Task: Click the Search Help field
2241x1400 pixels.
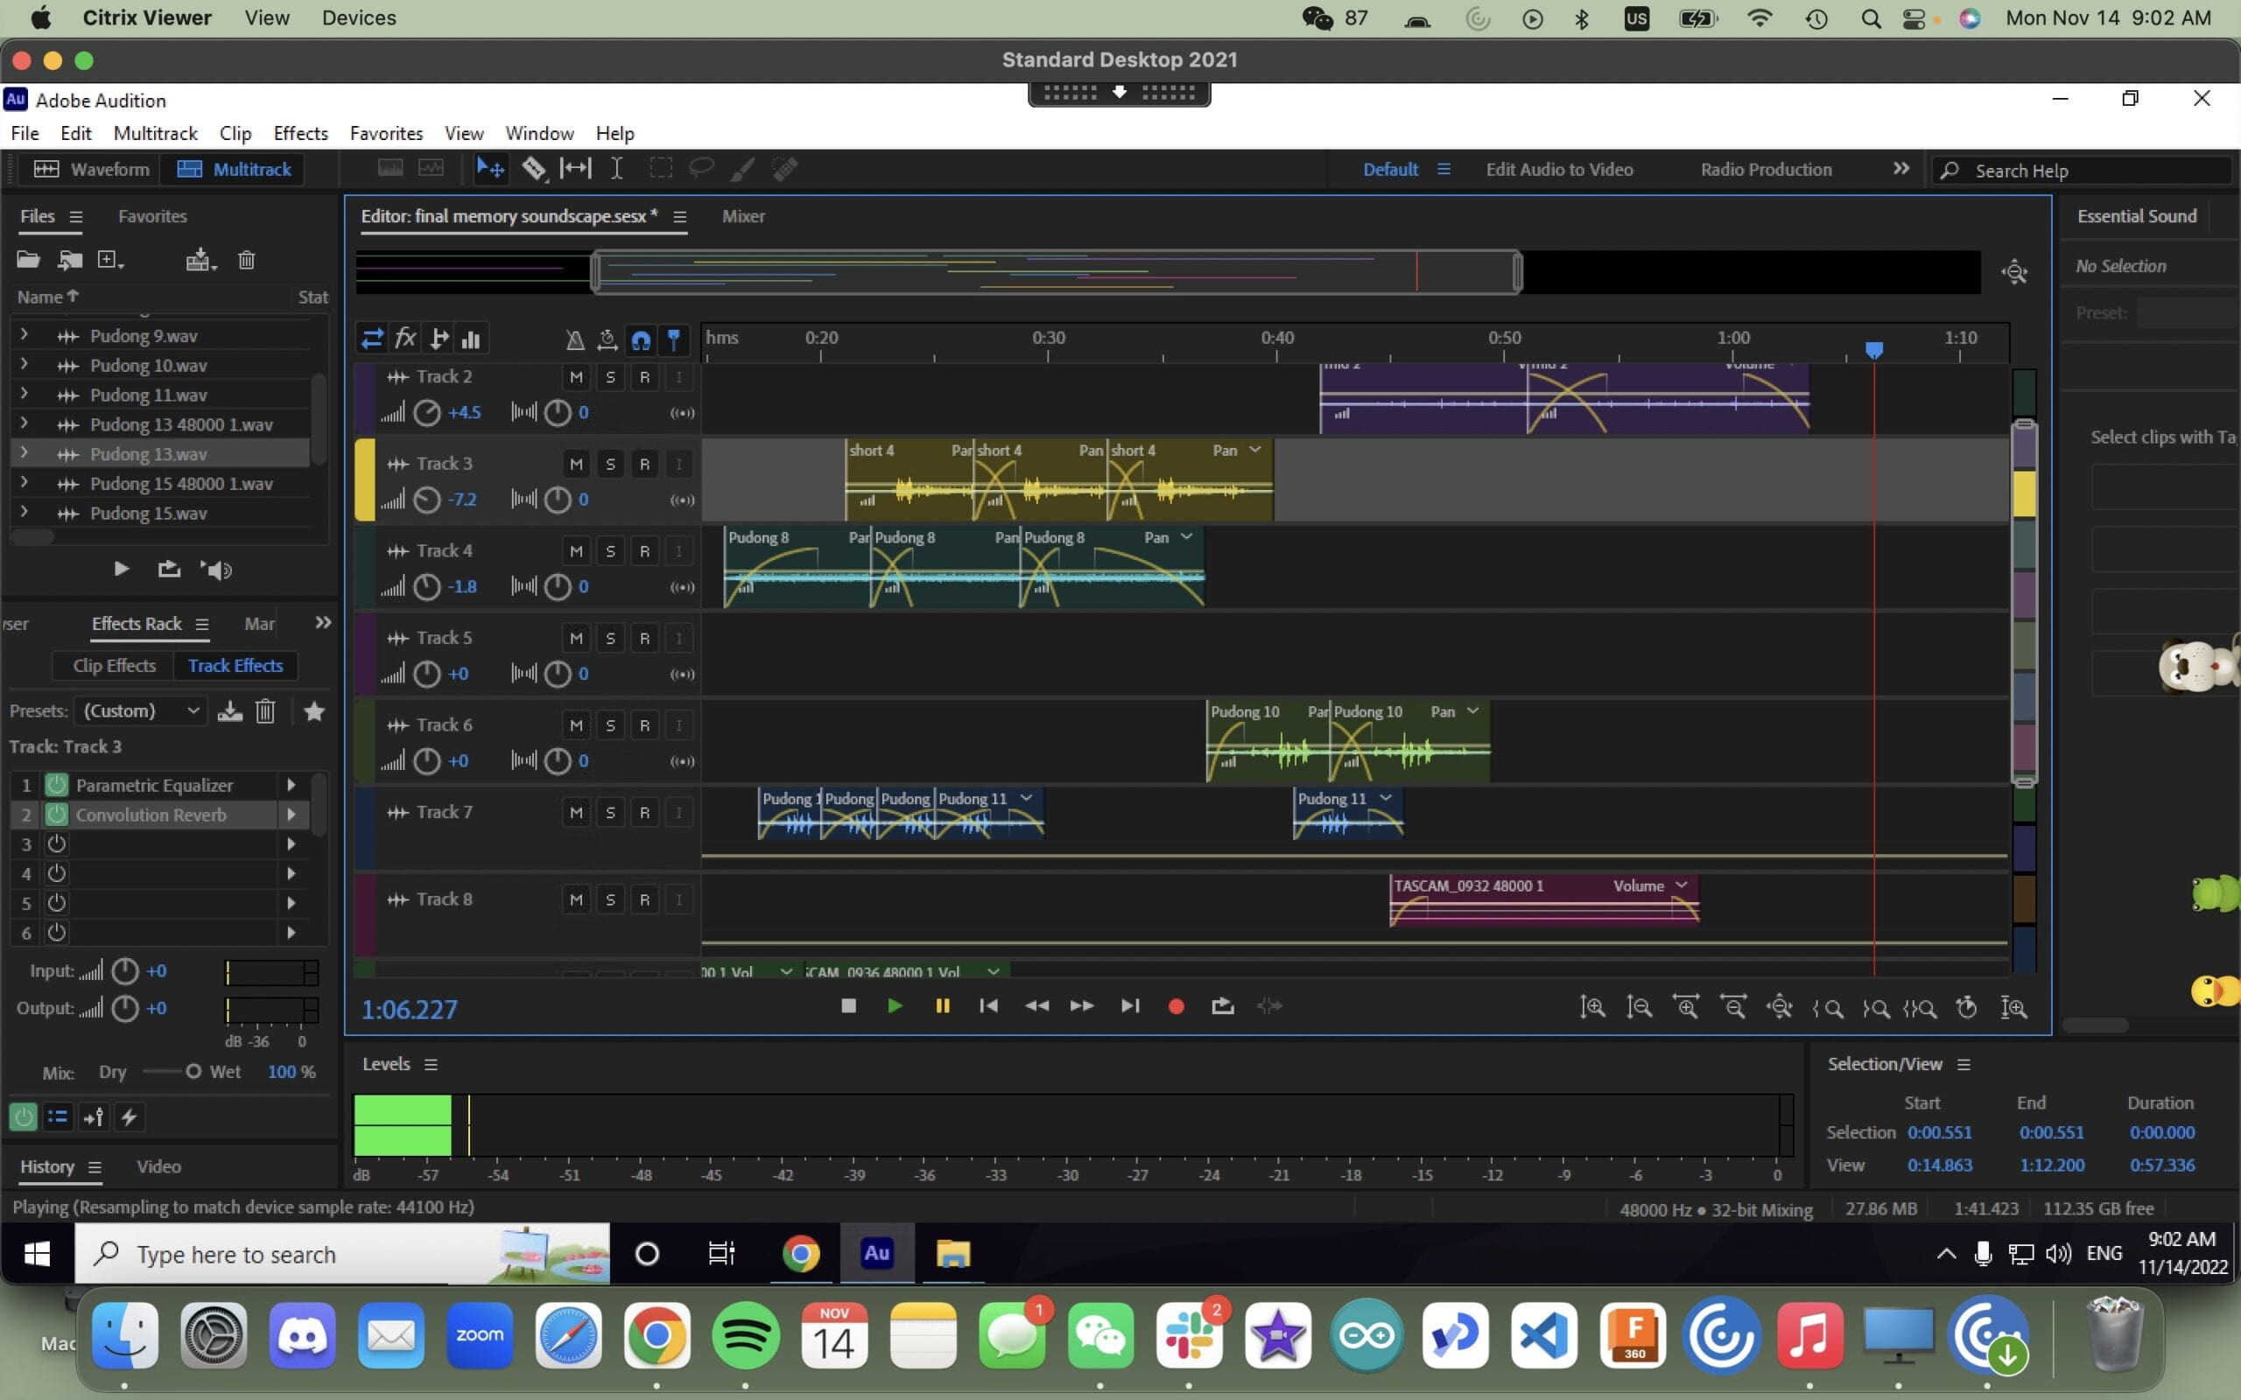Action: 2083,171
